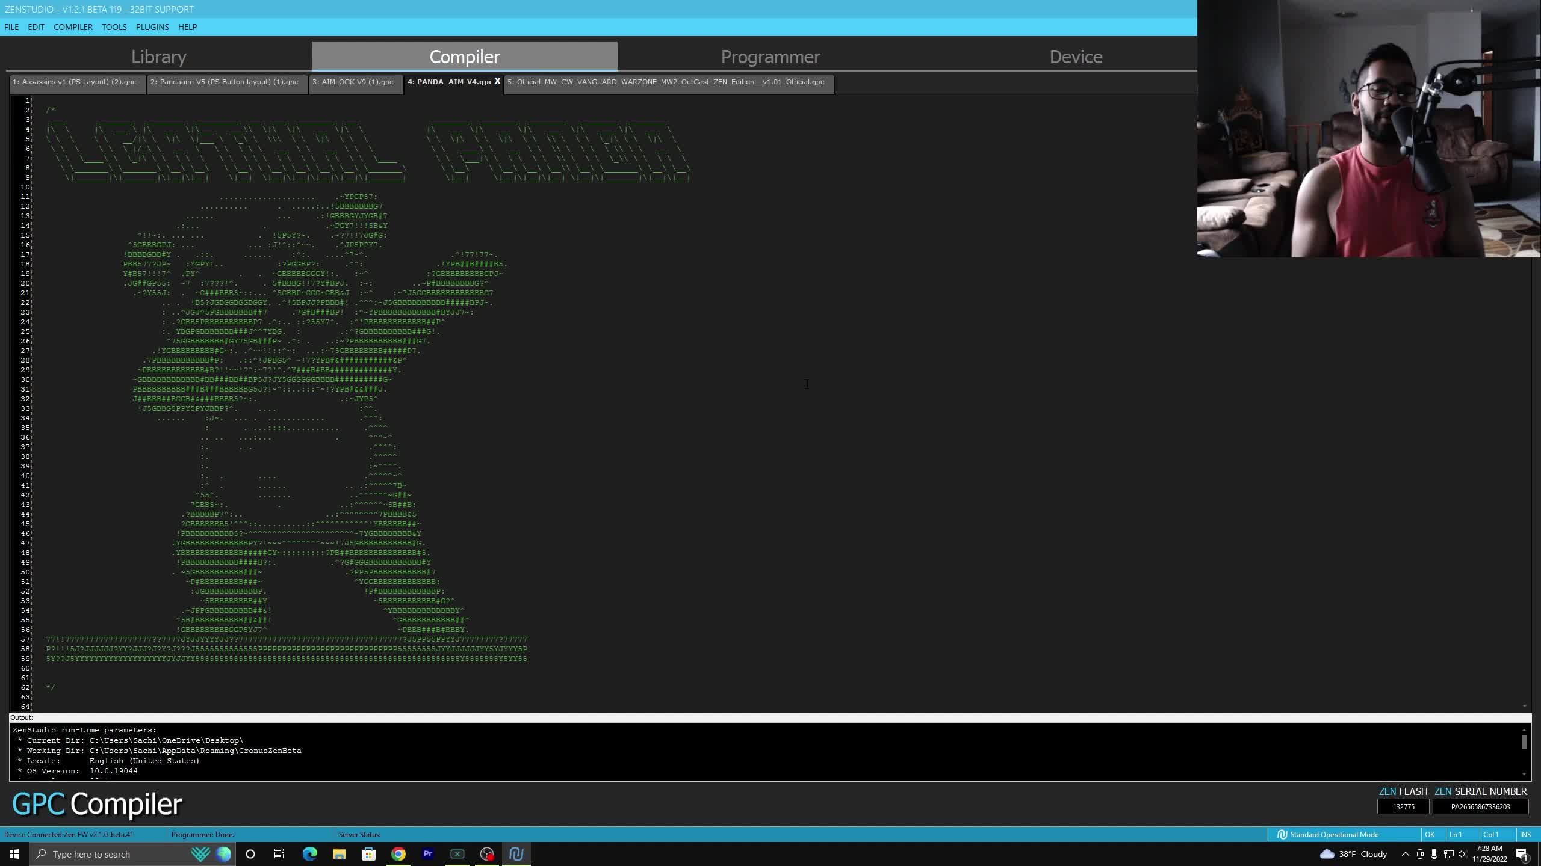
Task: Open Microsoft Edge from the taskbar
Action: tap(309, 854)
